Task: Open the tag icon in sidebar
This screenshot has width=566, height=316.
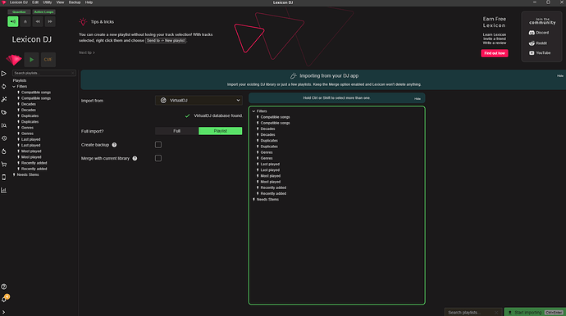Action: pos(4,112)
